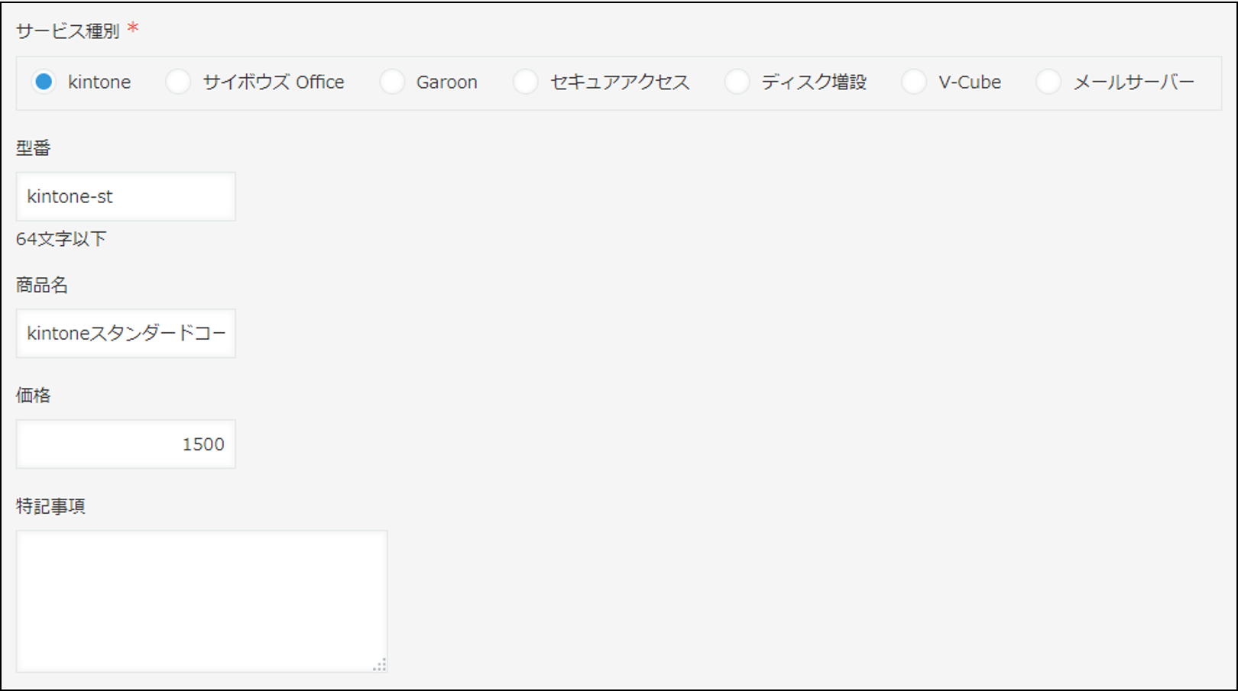Click the サービス種別 field label
The height and width of the screenshot is (691, 1238).
click(68, 31)
